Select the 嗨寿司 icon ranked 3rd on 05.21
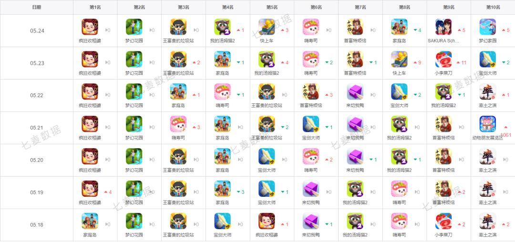This screenshot has height=242, width=515. tap(178, 124)
